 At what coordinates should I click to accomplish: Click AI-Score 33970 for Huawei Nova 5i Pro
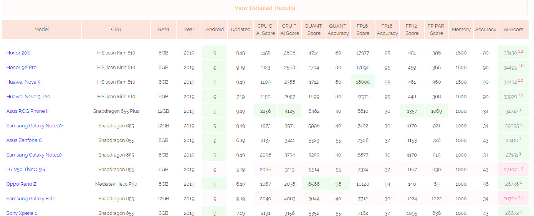pyautogui.click(x=513, y=96)
